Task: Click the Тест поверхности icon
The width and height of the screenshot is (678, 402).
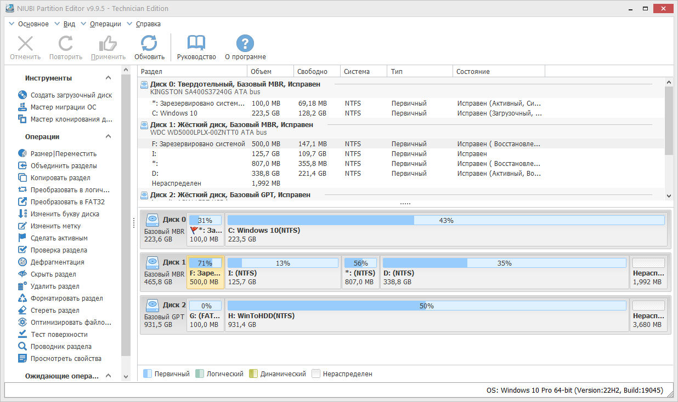Action: tap(22, 335)
